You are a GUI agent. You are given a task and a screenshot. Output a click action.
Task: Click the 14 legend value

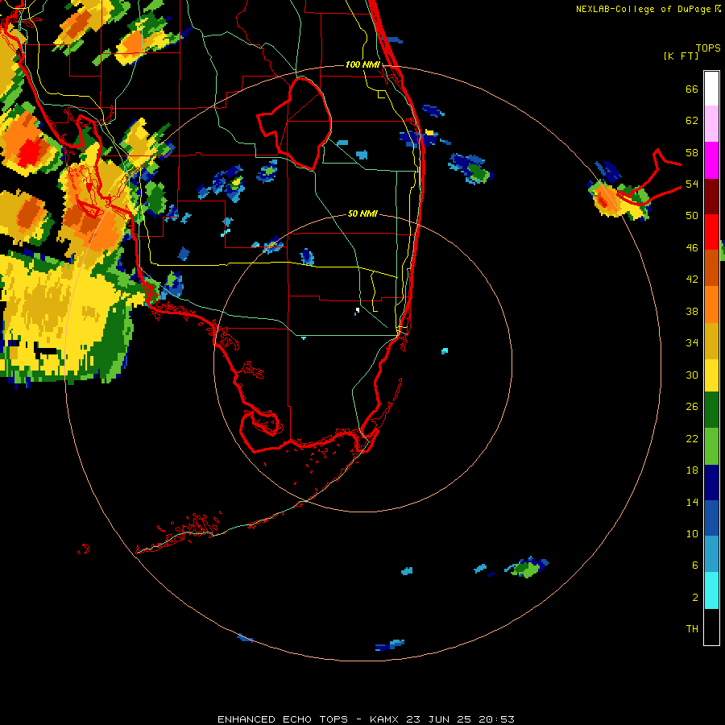click(x=692, y=502)
